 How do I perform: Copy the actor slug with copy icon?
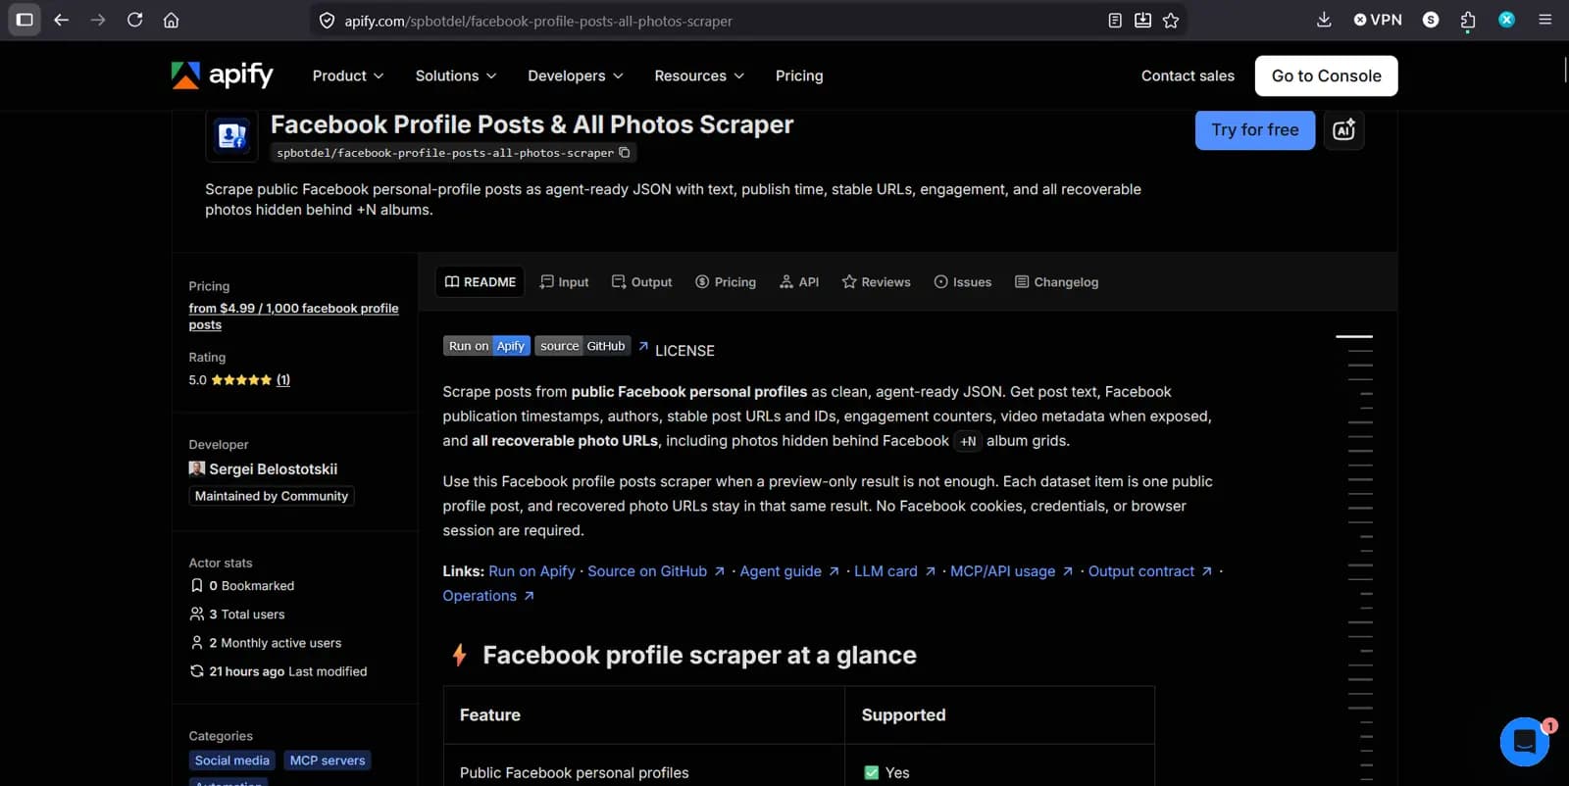(x=625, y=153)
